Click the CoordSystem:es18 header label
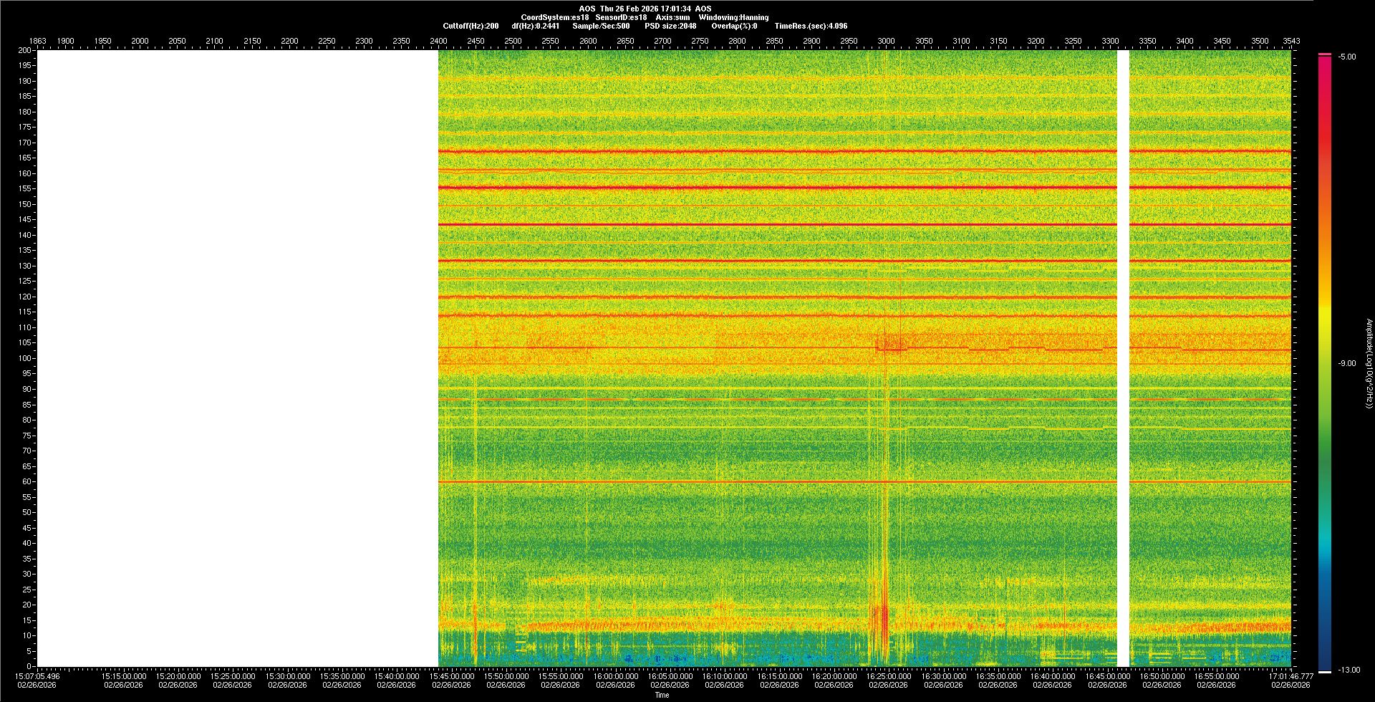Viewport: 1375px width, 702px height. click(554, 17)
